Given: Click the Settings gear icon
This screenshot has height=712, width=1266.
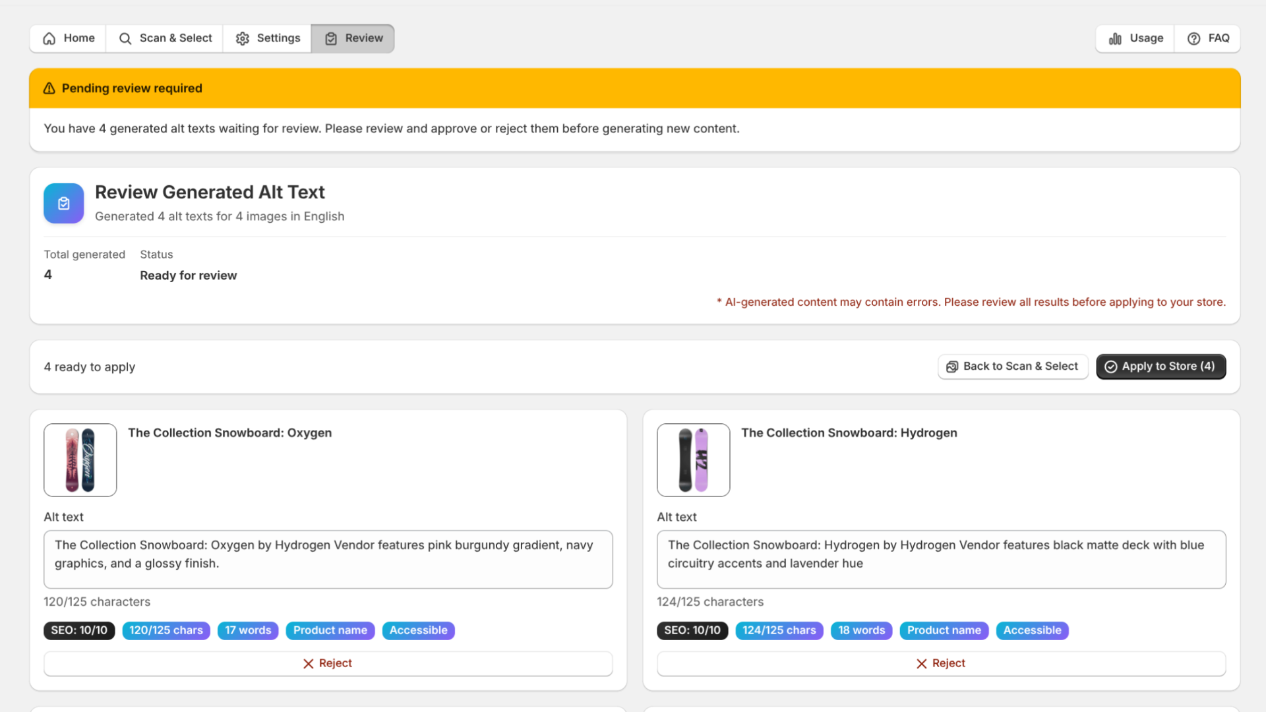Looking at the screenshot, I should coord(243,38).
